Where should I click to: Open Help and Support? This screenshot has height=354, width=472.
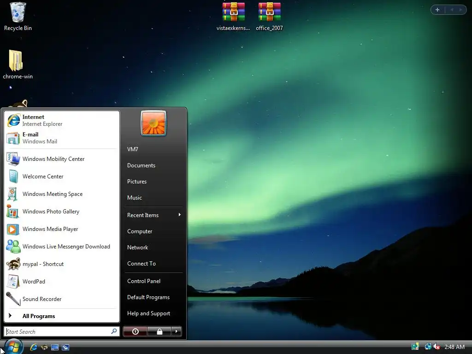pos(153,313)
